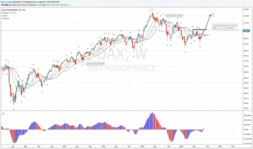This screenshot has width=253, height=149.
Task: Click the 2017 time axis label
Action: click(220, 147)
